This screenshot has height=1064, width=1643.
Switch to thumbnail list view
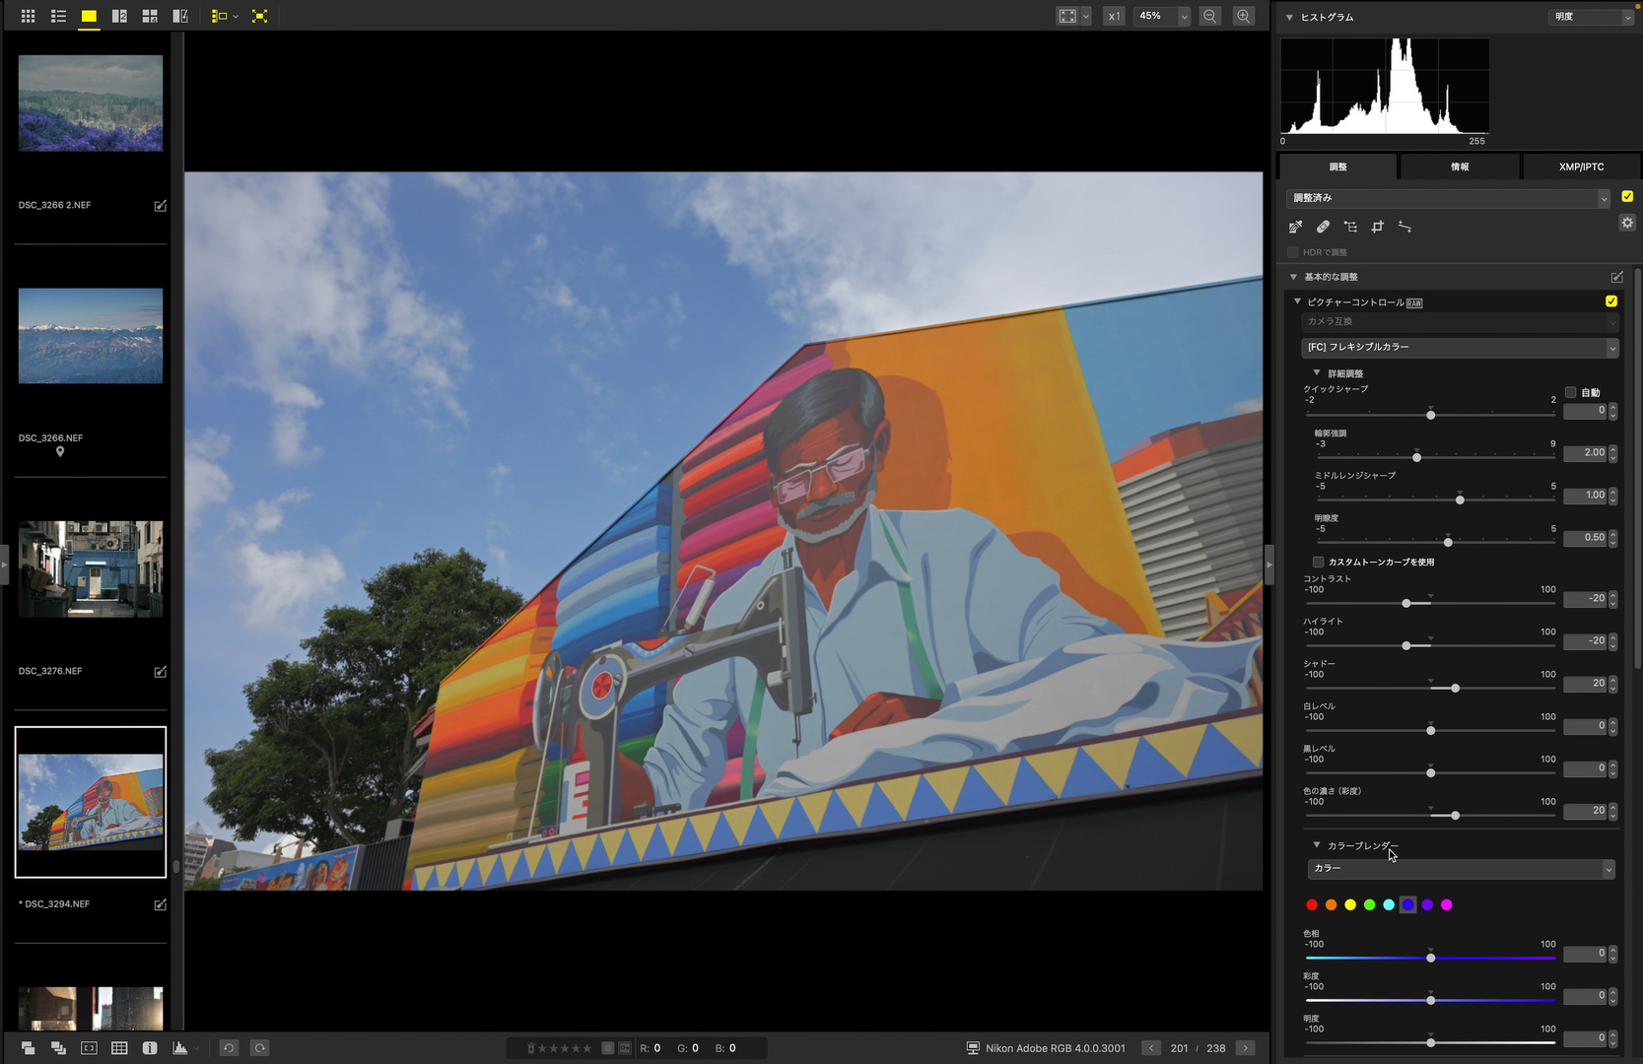(58, 16)
